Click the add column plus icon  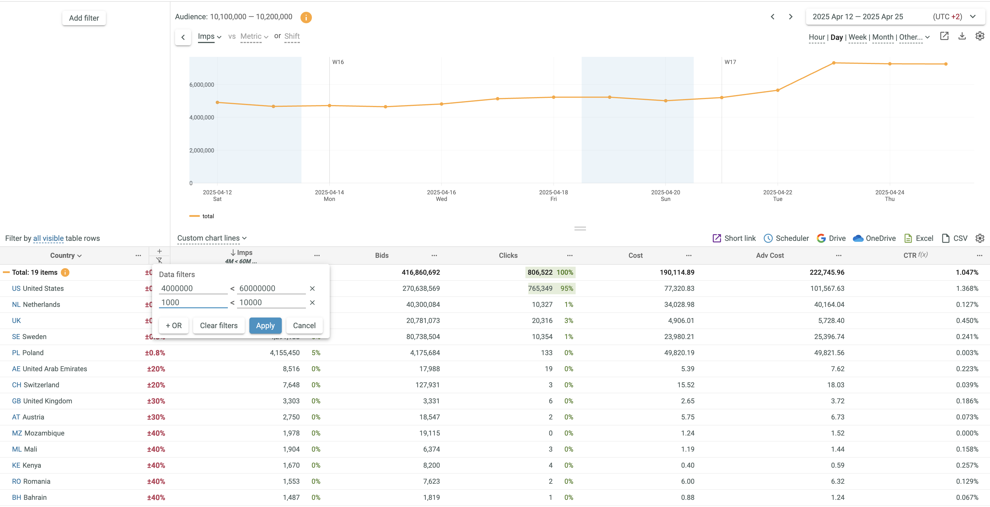pos(160,251)
